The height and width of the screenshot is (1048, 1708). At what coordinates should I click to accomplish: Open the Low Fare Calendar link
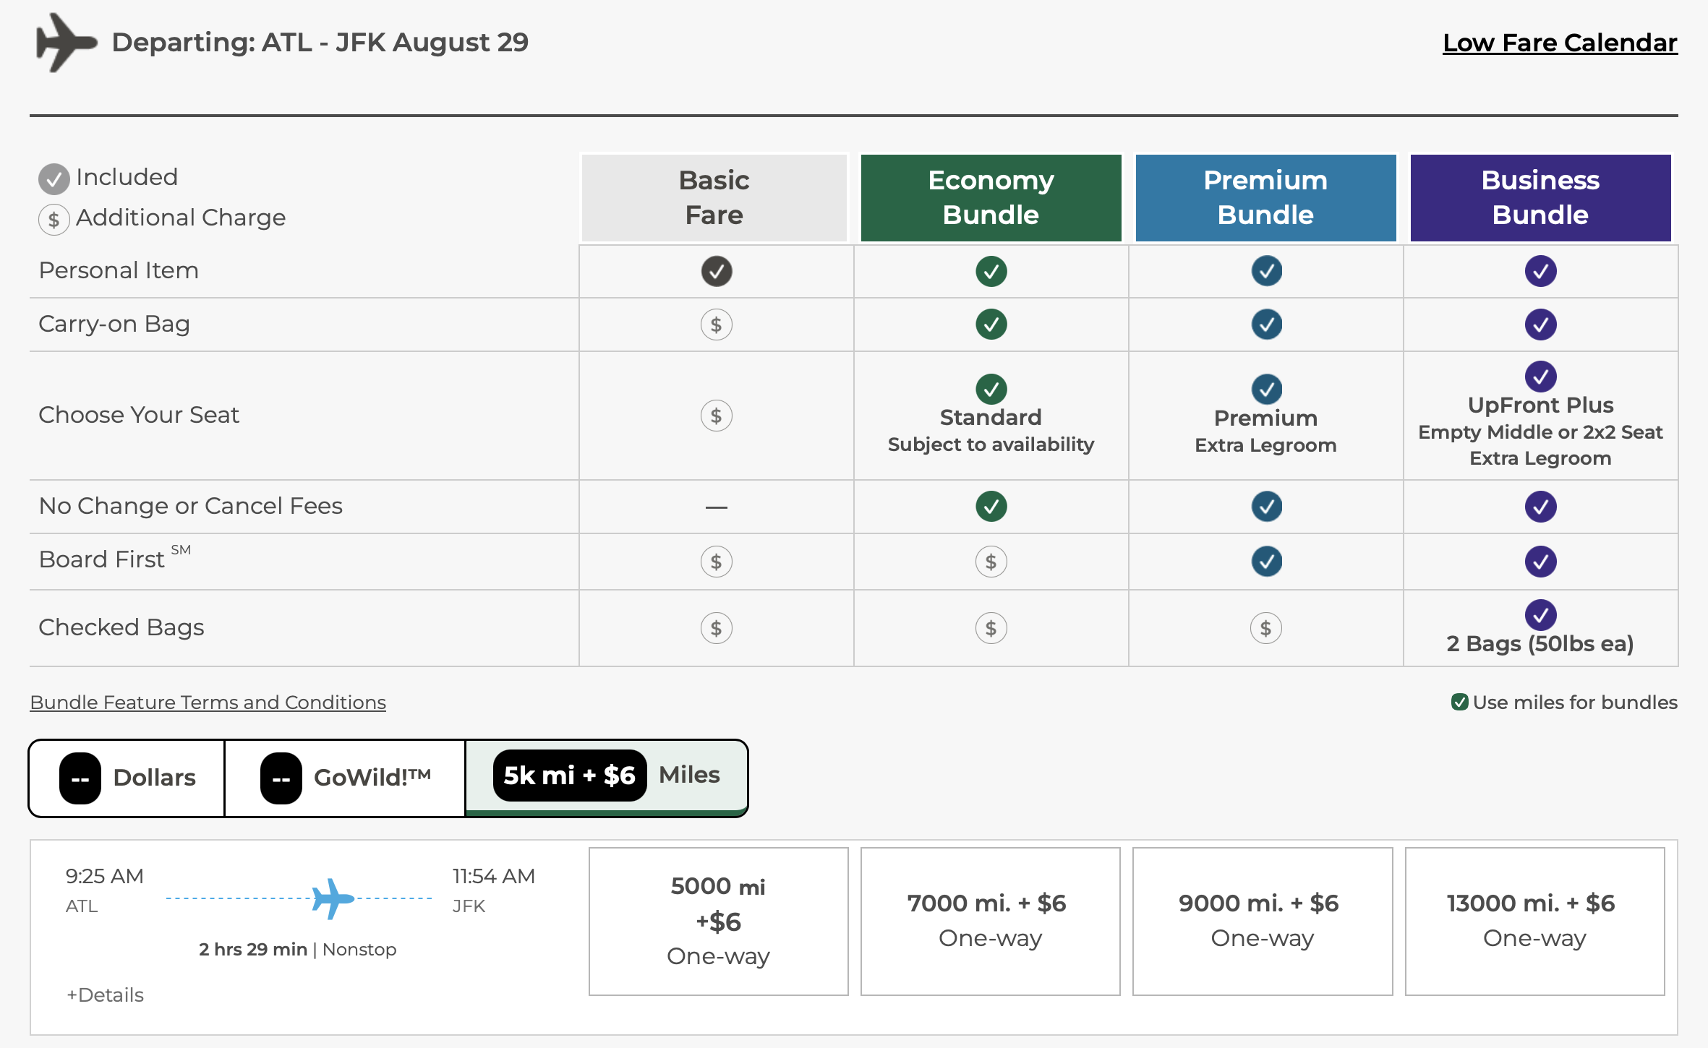[x=1560, y=43]
